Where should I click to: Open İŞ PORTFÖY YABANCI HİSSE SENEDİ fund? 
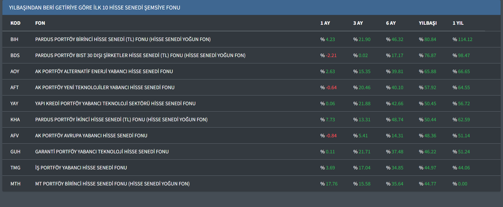pyautogui.click(x=81, y=168)
